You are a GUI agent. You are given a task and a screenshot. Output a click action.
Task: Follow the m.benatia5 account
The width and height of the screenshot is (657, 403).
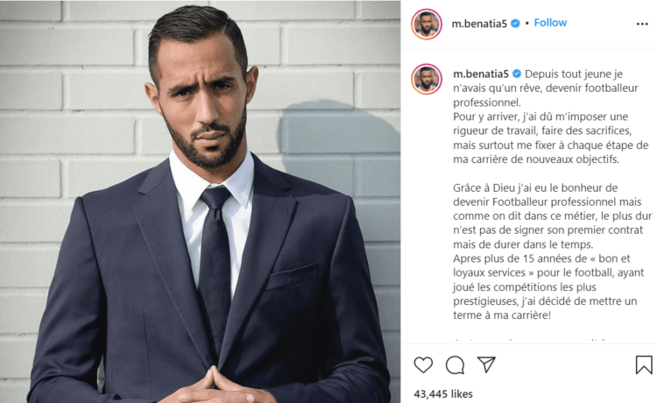[550, 23]
